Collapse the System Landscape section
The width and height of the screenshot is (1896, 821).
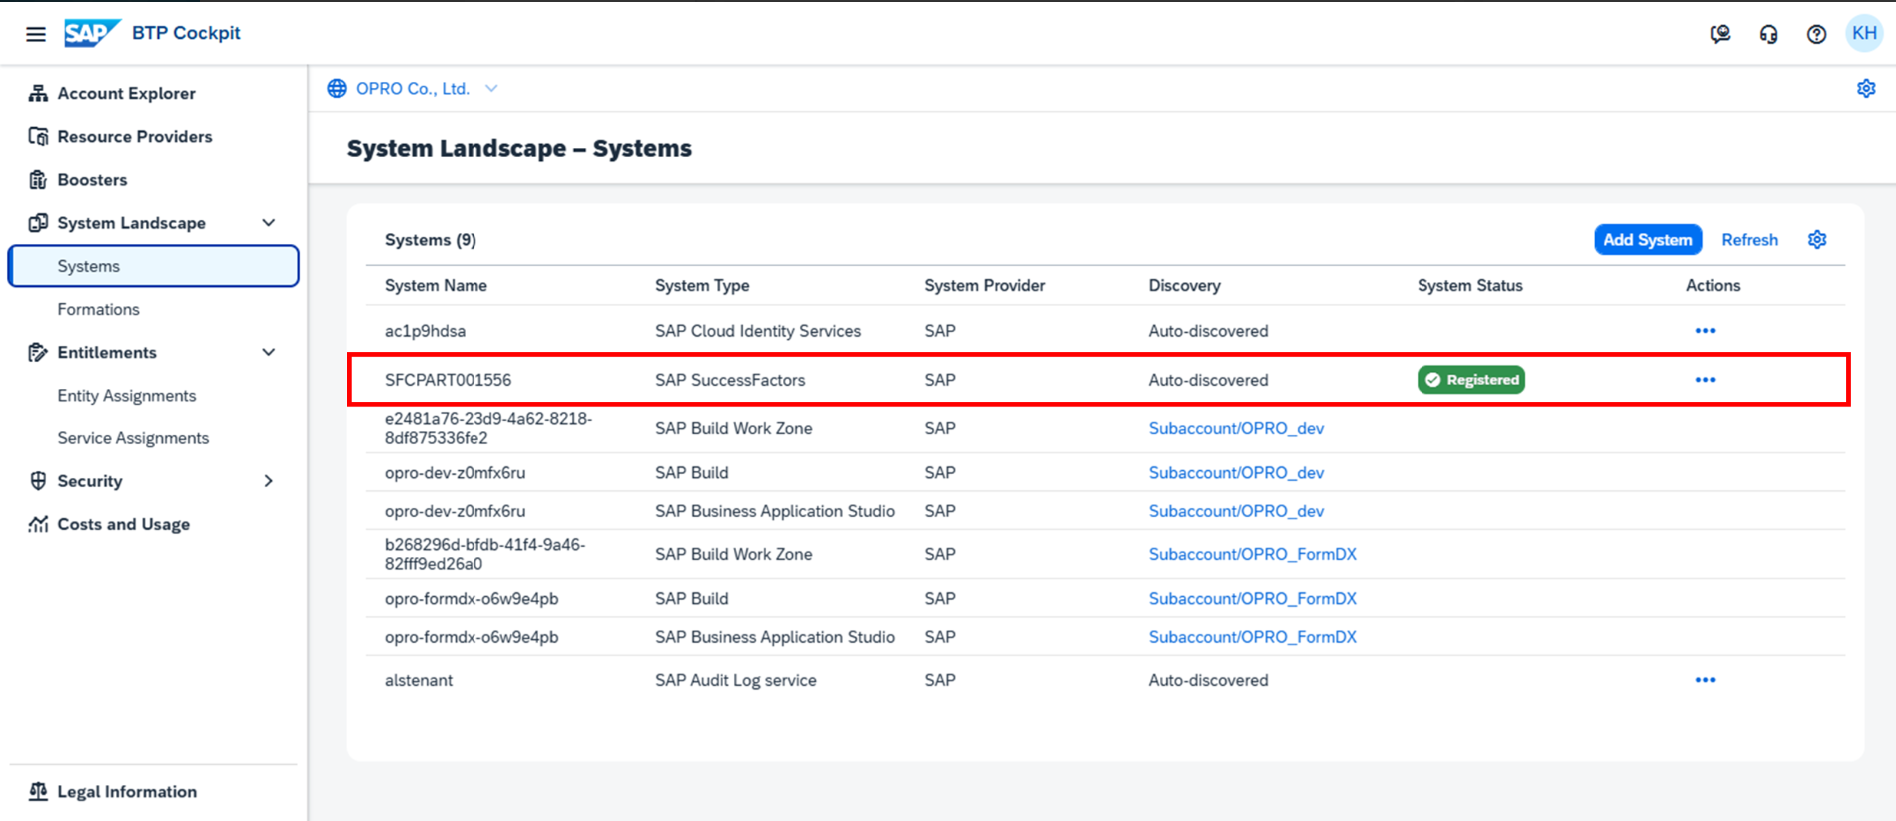268,223
